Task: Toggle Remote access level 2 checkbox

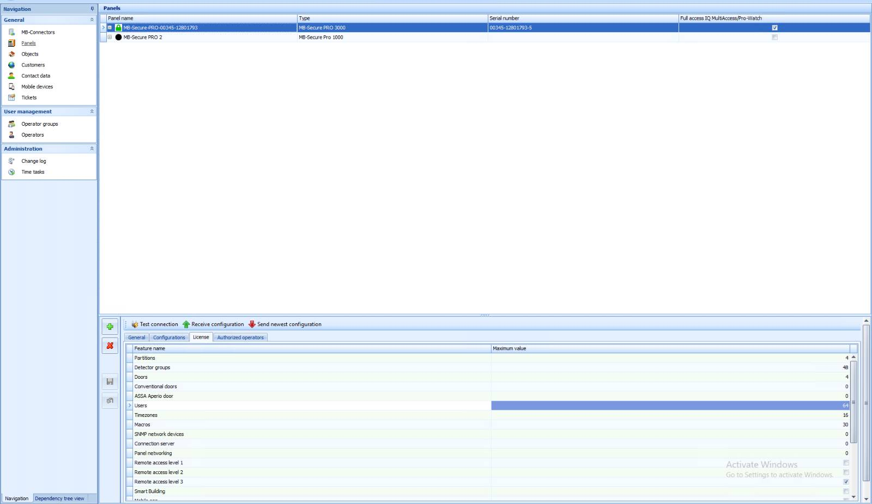Action: [846, 472]
